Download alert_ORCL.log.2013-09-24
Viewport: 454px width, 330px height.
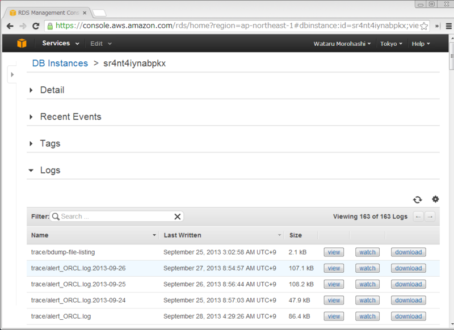(409, 301)
